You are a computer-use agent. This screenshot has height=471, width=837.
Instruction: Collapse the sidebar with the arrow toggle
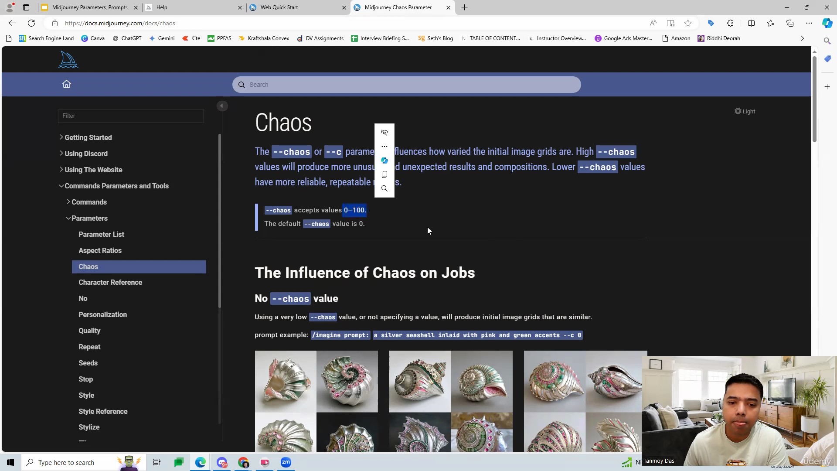(222, 106)
